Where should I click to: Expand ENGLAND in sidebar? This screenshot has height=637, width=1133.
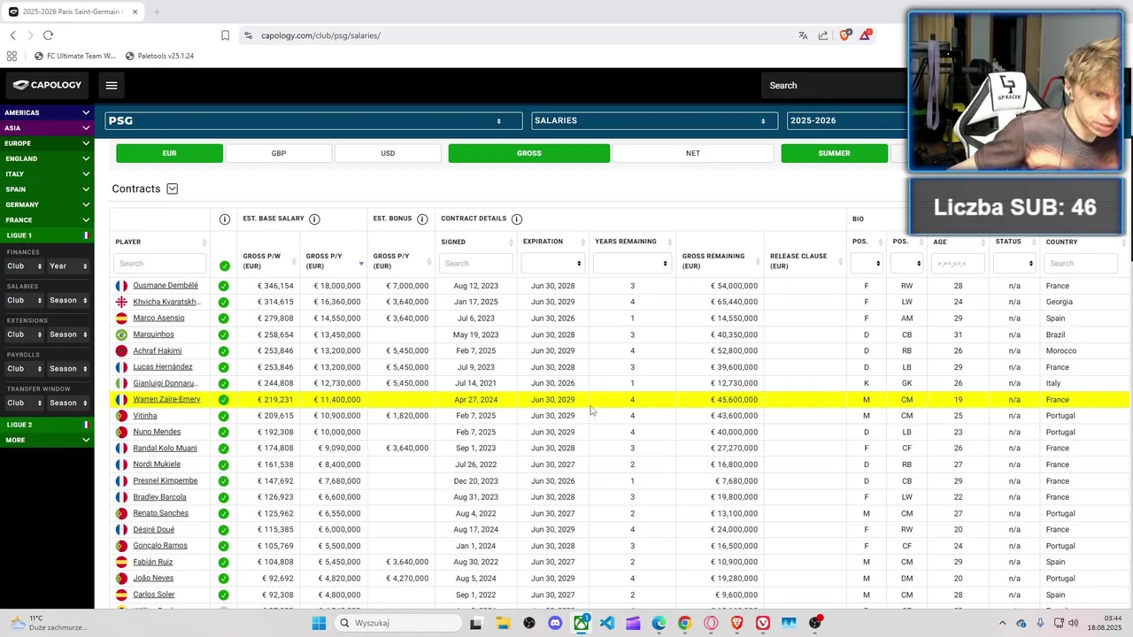pyautogui.click(x=47, y=158)
